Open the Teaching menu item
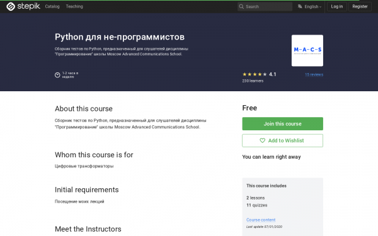The image size is (378, 236). (74, 6)
